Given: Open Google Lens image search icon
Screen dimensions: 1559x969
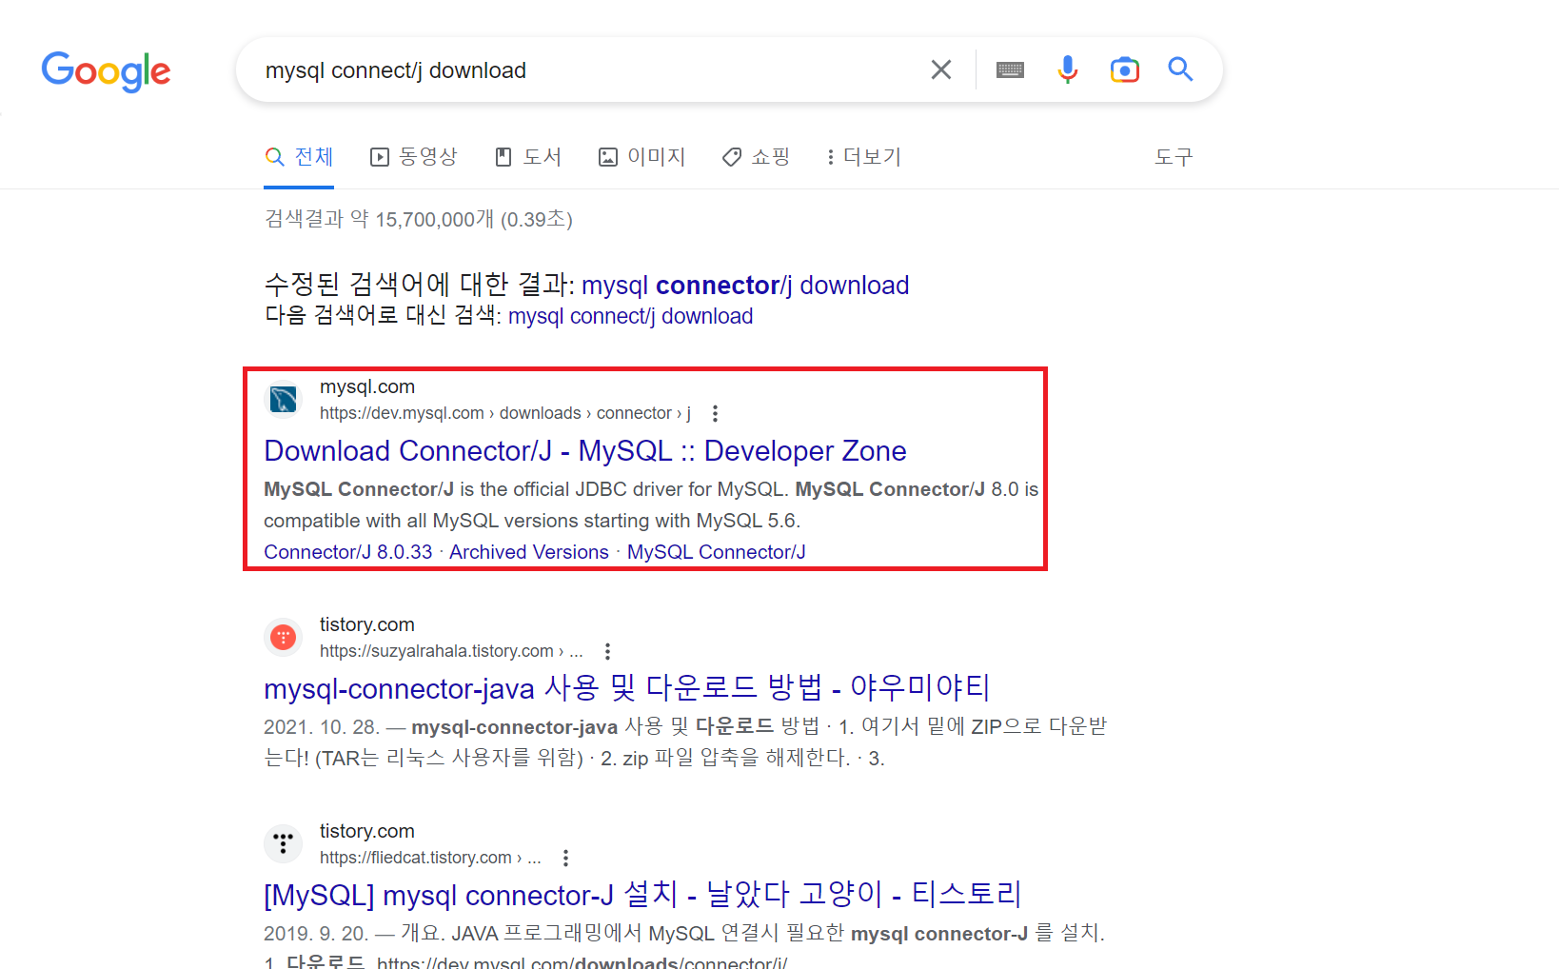Looking at the screenshot, I should (x=1125, y=69).
